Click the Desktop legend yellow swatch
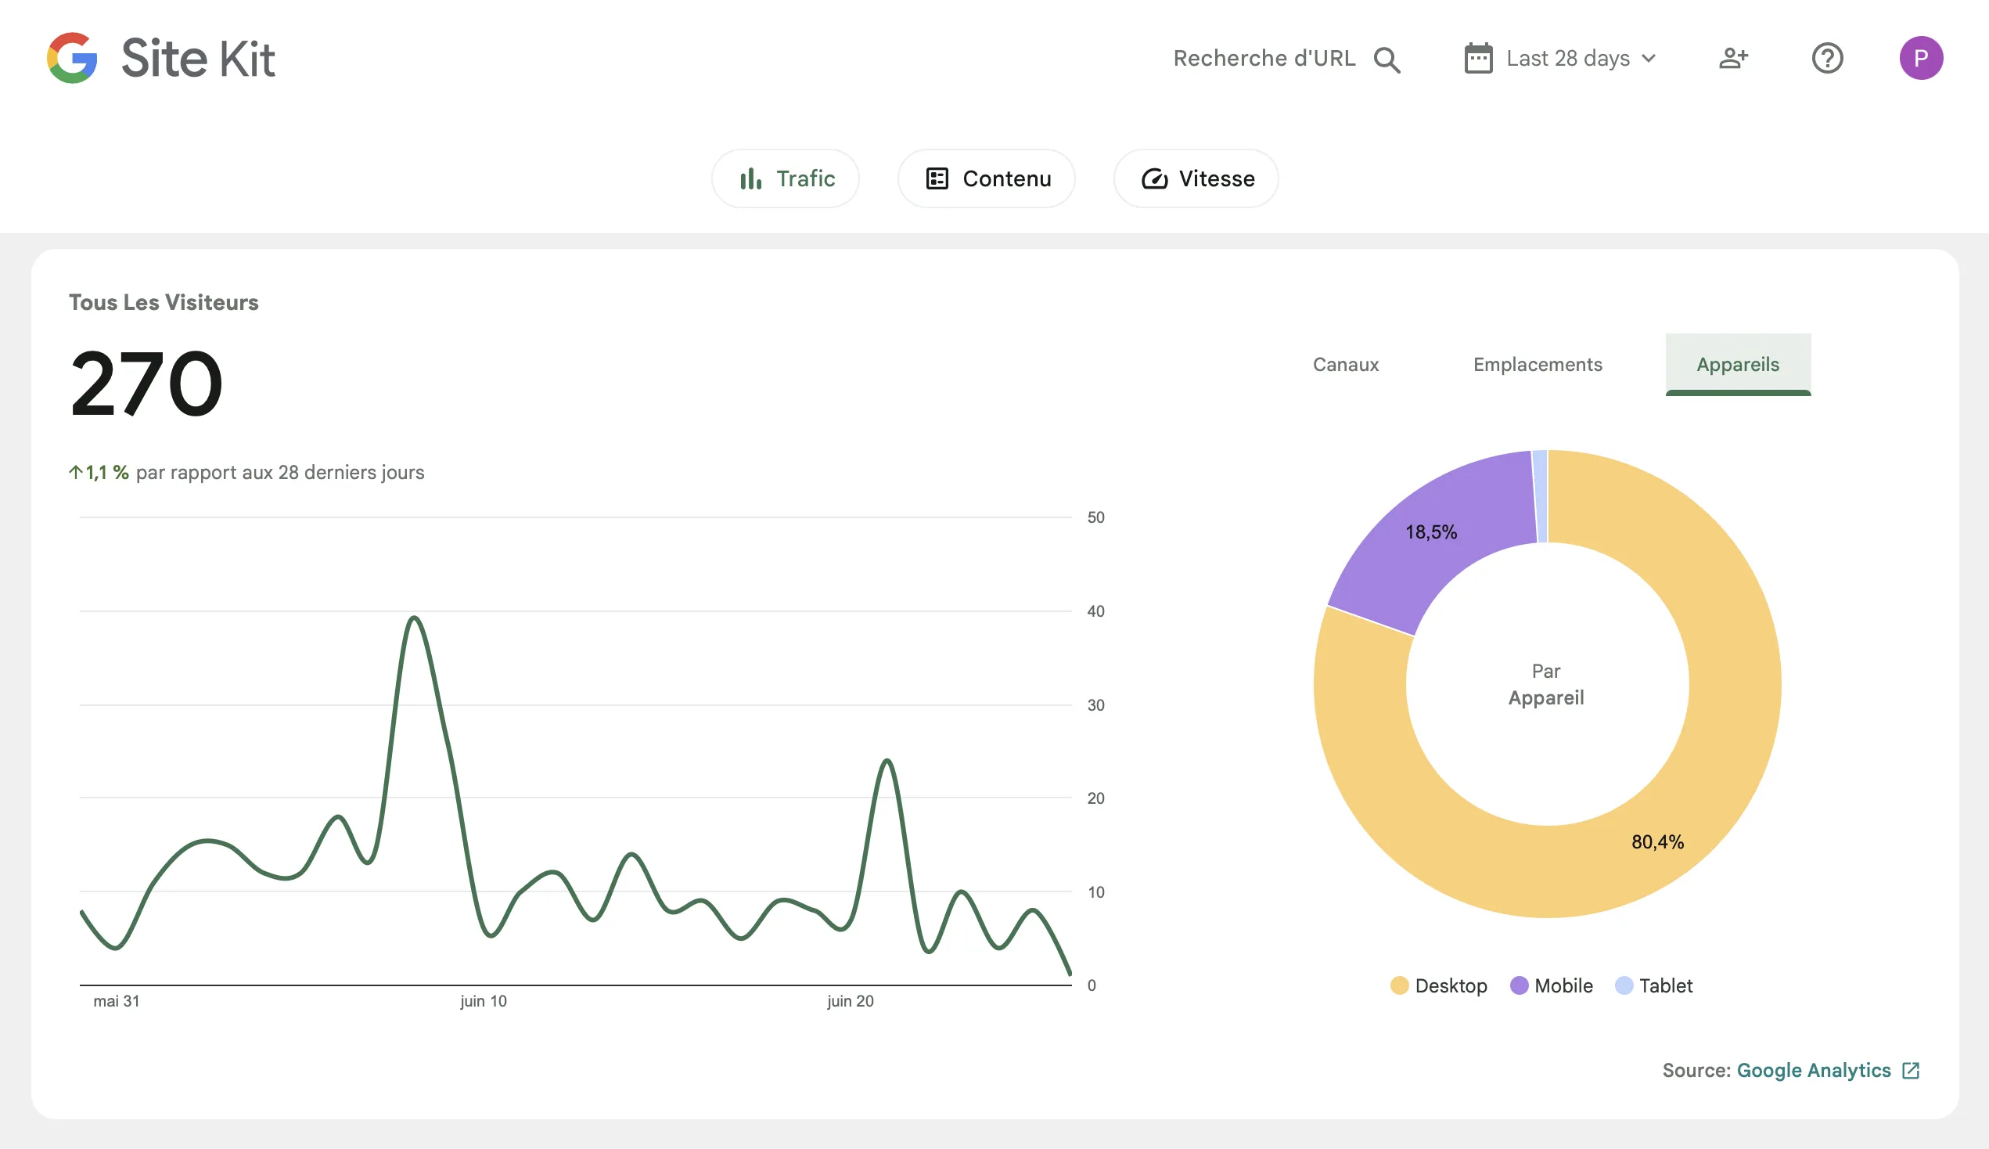 1399,985
